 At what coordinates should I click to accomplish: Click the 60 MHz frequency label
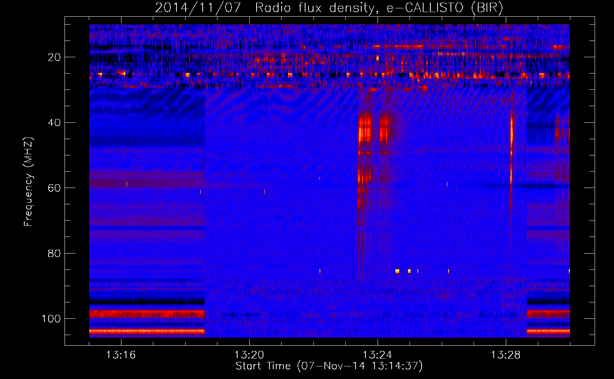pyautogui.click(x=54, y=188)
